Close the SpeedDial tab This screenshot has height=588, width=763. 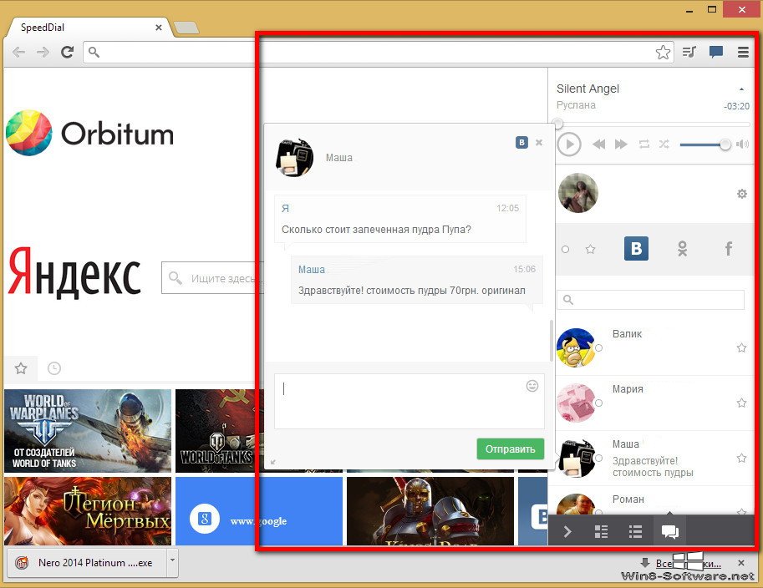[159, 28]
